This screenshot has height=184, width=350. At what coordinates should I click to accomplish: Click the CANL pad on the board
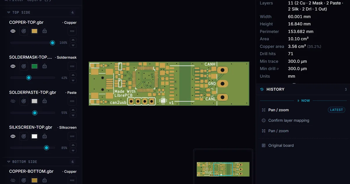[222, 97]
